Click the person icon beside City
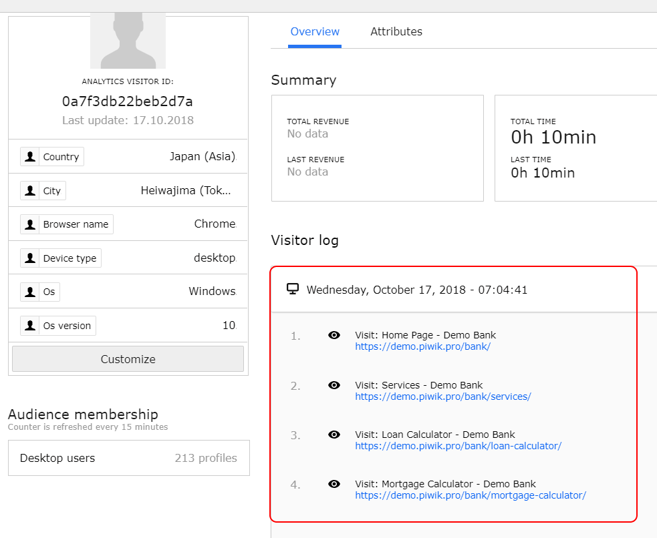This screenshot has width=657, height=538. (x=30, y=191)
